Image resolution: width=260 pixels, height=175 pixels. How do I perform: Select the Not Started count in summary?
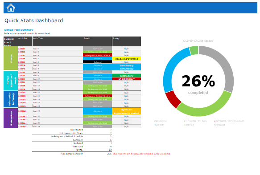[x=111, y=130]
